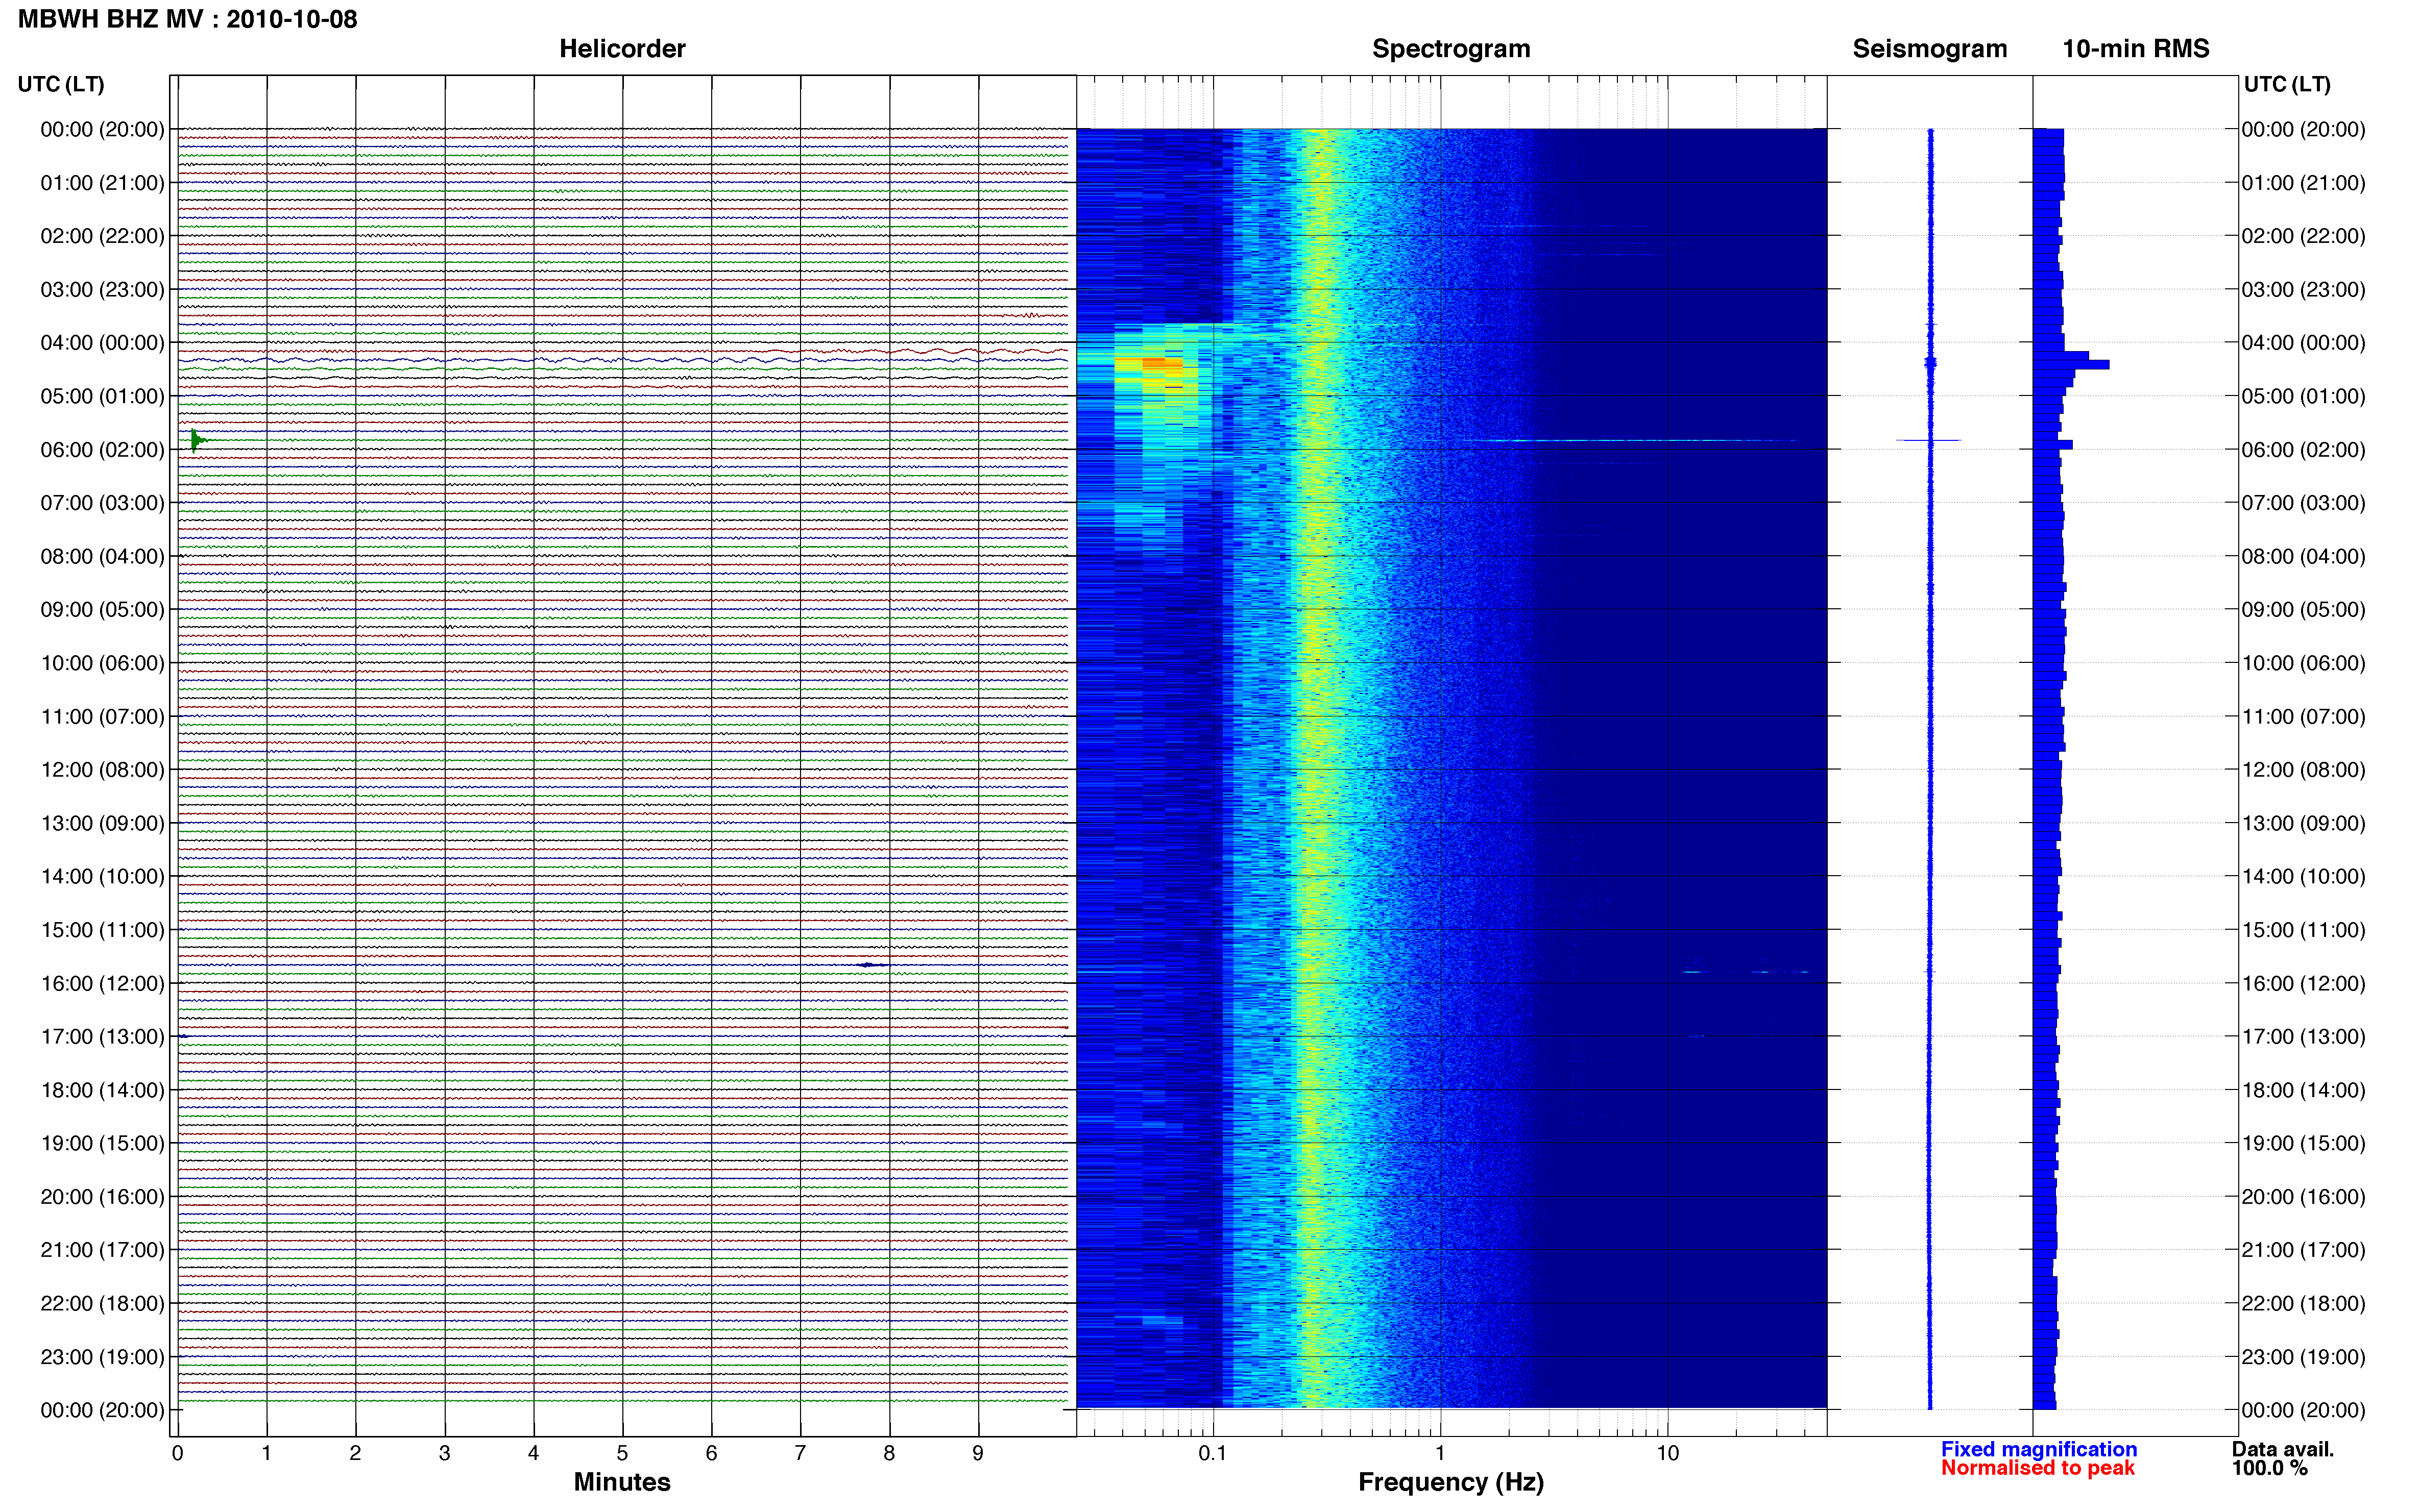The width and height of the screenshot is (2420, 1512).
Task: Click the 10 tick on frequency axis
Action: coord(1667,1453)
